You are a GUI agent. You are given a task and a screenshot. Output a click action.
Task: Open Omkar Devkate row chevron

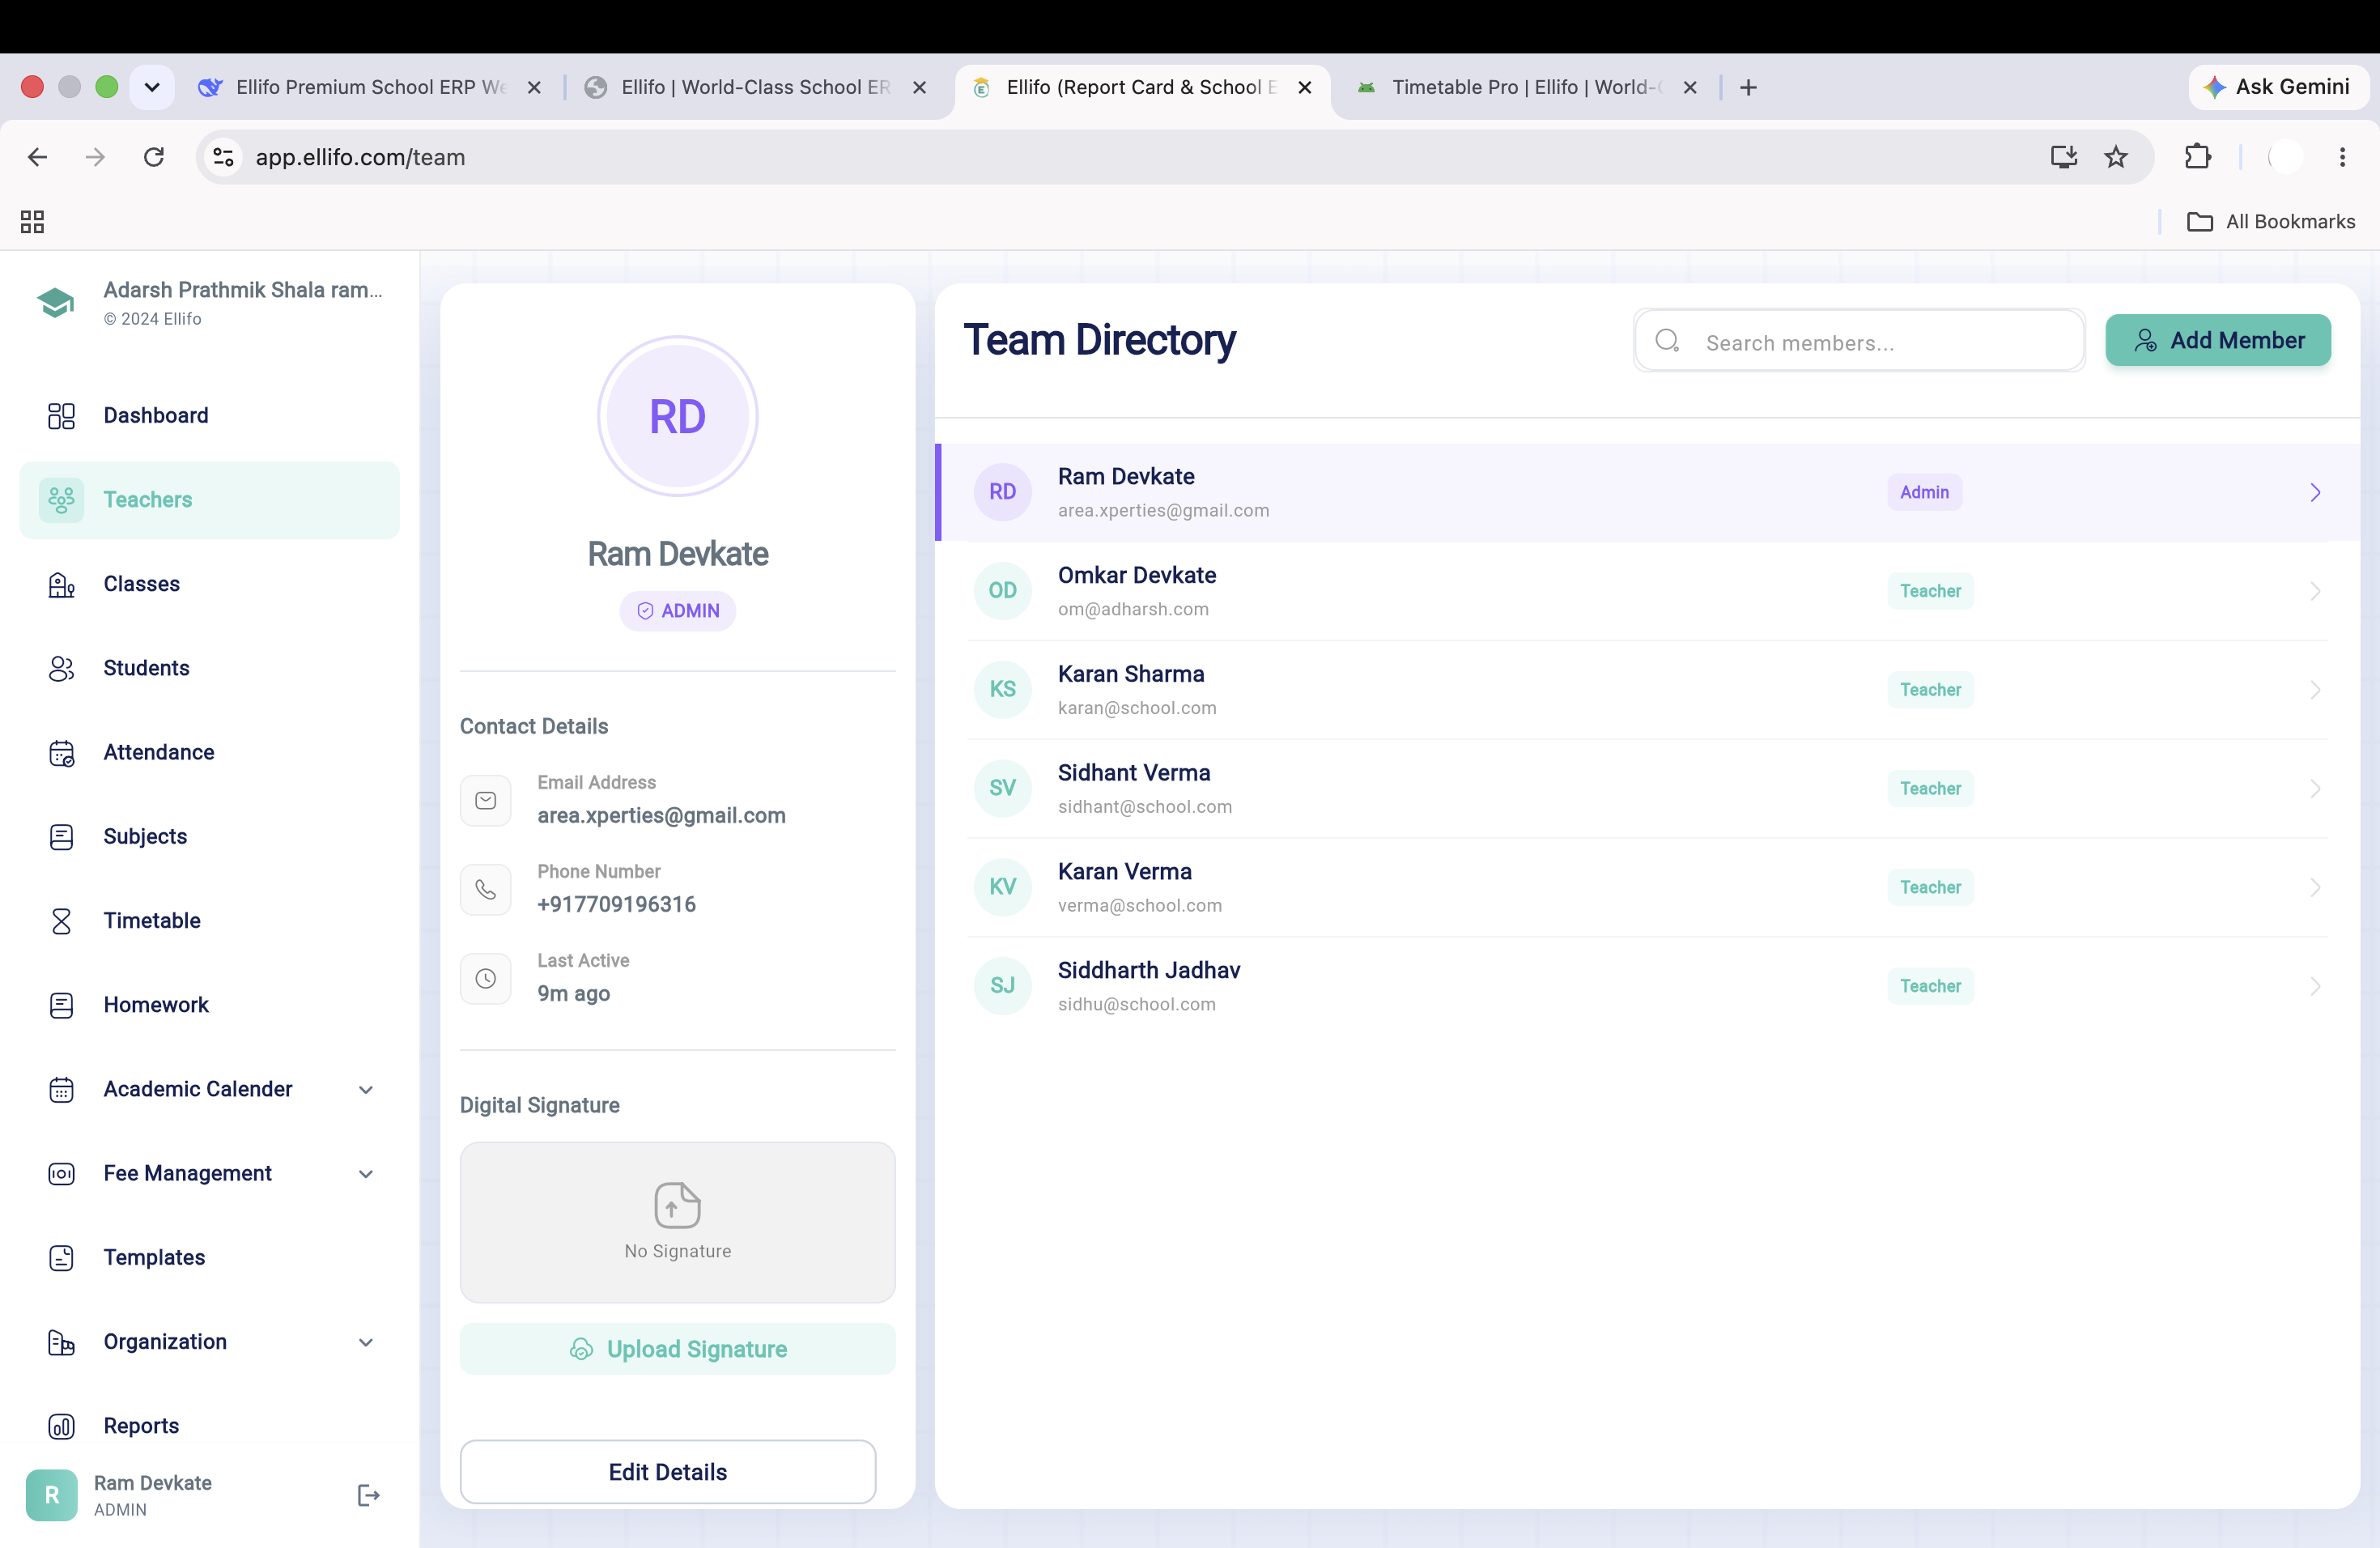tap(2314, 591)
